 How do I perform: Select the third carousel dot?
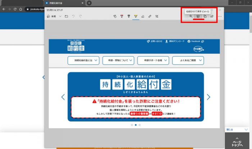coord(140,125)
